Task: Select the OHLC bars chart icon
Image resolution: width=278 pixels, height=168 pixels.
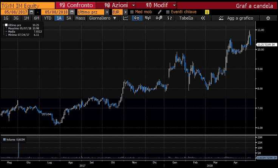Action: click(170, 18)
